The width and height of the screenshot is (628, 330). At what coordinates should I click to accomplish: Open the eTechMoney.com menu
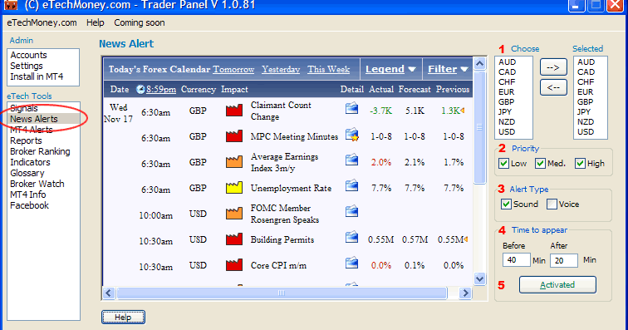click(x=42, y=22)
